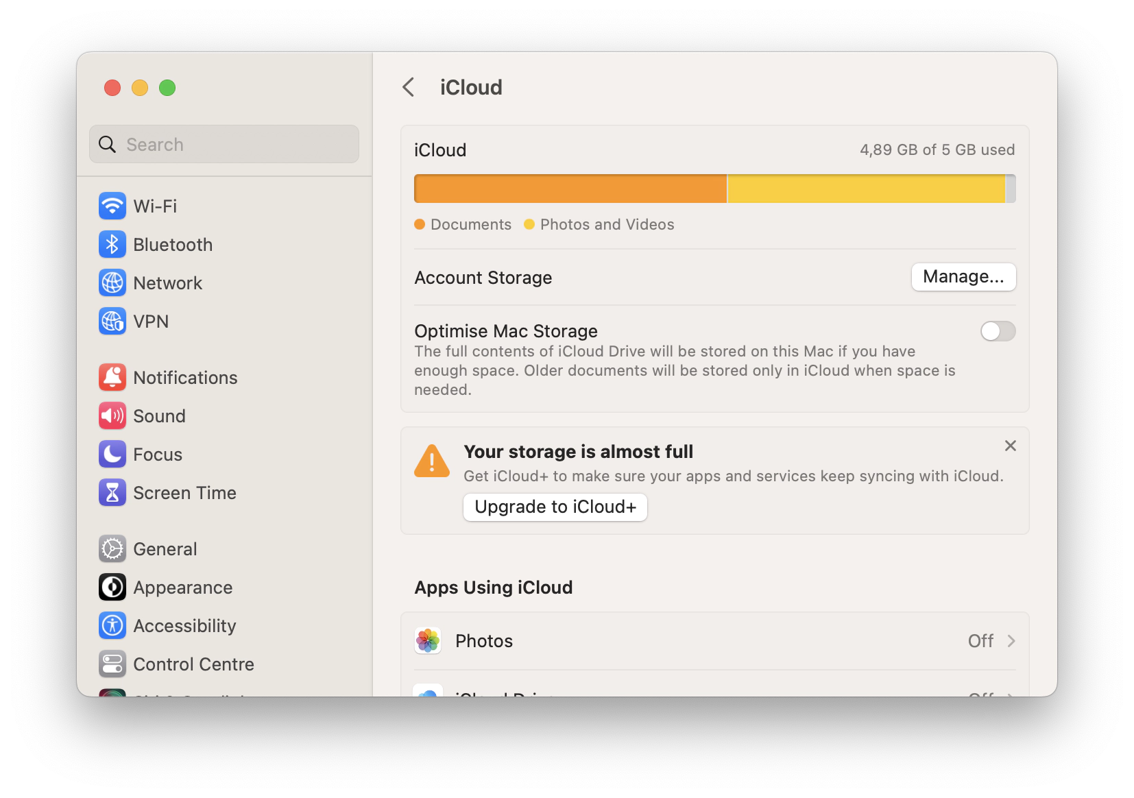This screenshot has height=798, width=1134.
Task: Click the Documents legend label
Action: pos(471,224)
